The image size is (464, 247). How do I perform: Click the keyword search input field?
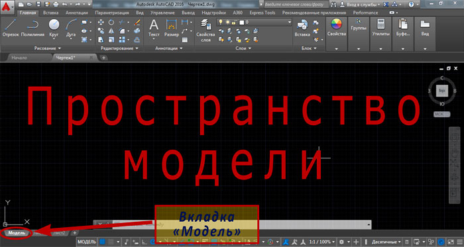pyautogui.click(x=296, y=5)
